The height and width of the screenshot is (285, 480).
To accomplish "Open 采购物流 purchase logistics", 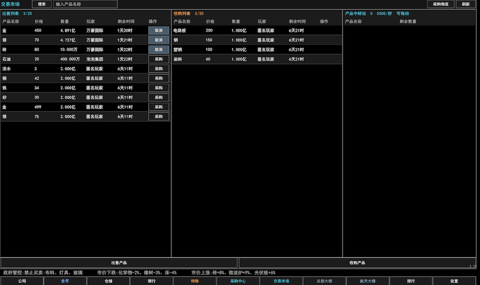I will tap(441, 4).
